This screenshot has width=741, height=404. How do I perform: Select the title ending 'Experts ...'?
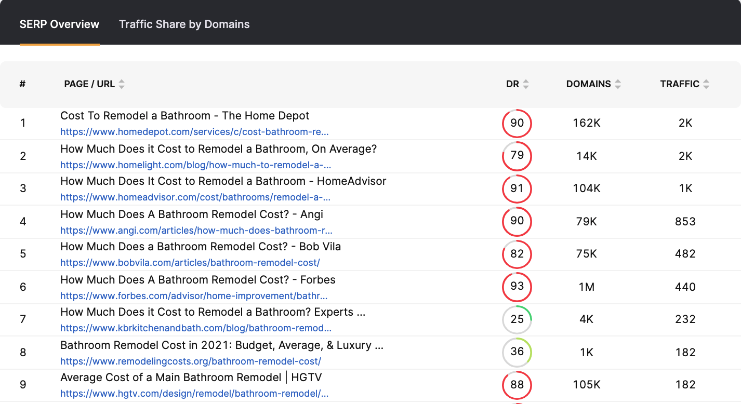pos(213,312)
